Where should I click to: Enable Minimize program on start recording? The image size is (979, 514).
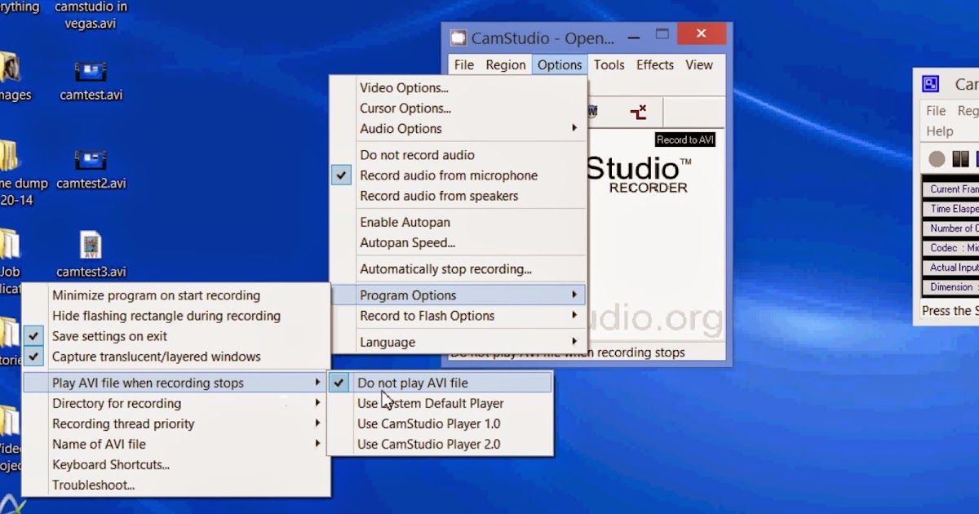coord(176,295)
